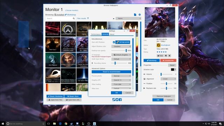Viewport: 224px width, 126px height.
Task: Open UI language dropdown
Action: pyautogui.click(x=121, y=55)
